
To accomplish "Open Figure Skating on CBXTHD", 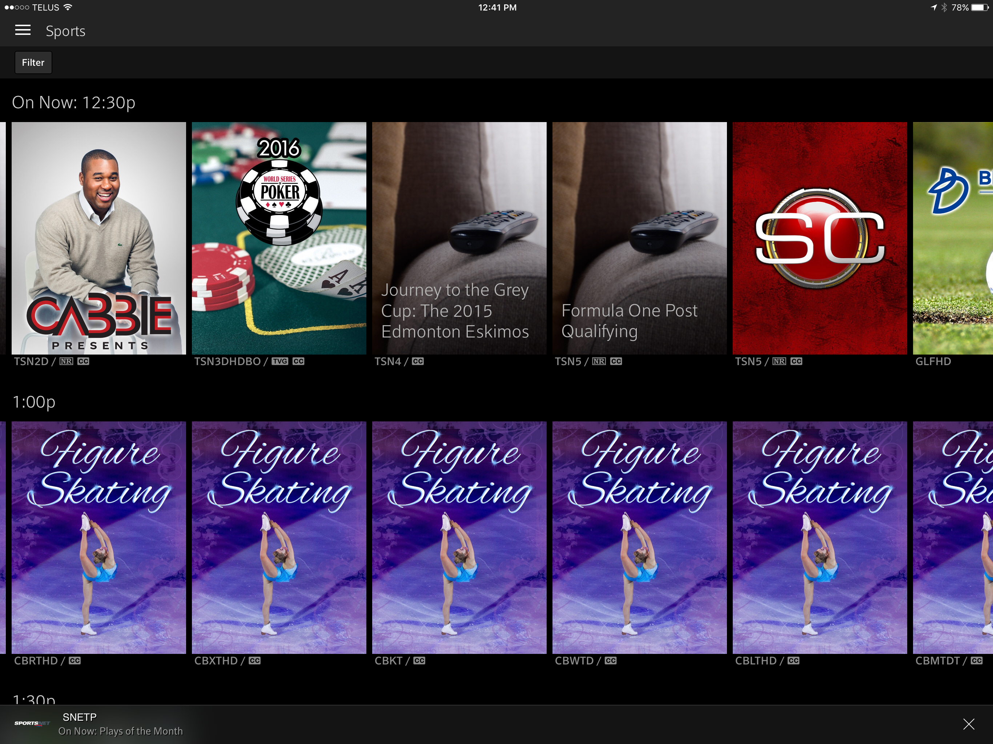I will tap(279, 538).
